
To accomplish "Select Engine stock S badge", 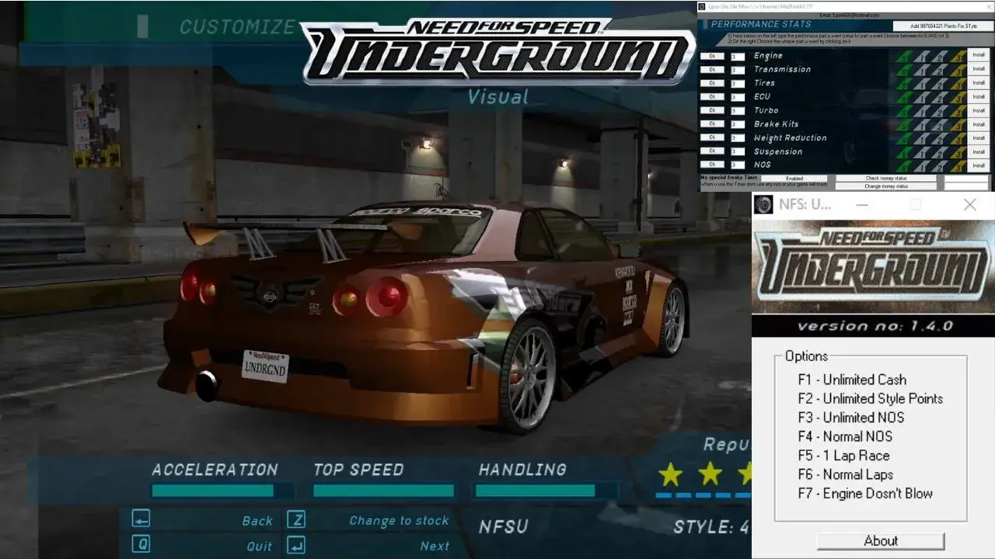I will 904,56.
